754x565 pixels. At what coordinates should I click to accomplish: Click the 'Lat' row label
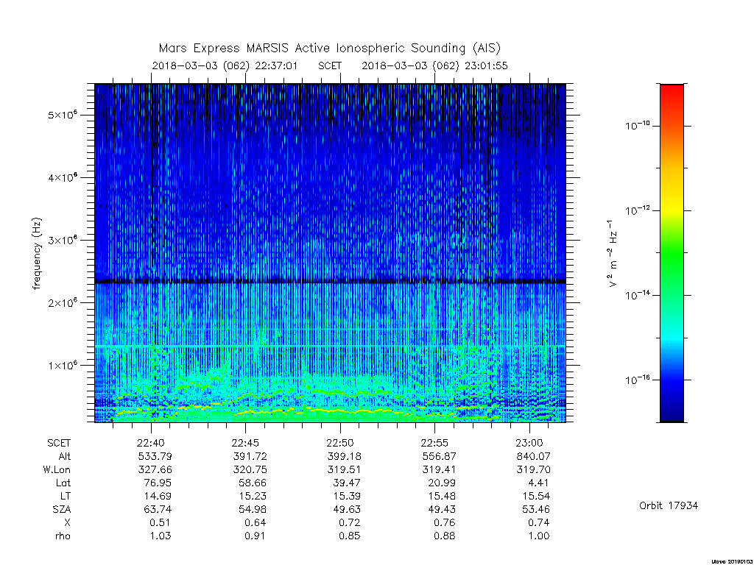click(63, 483)
